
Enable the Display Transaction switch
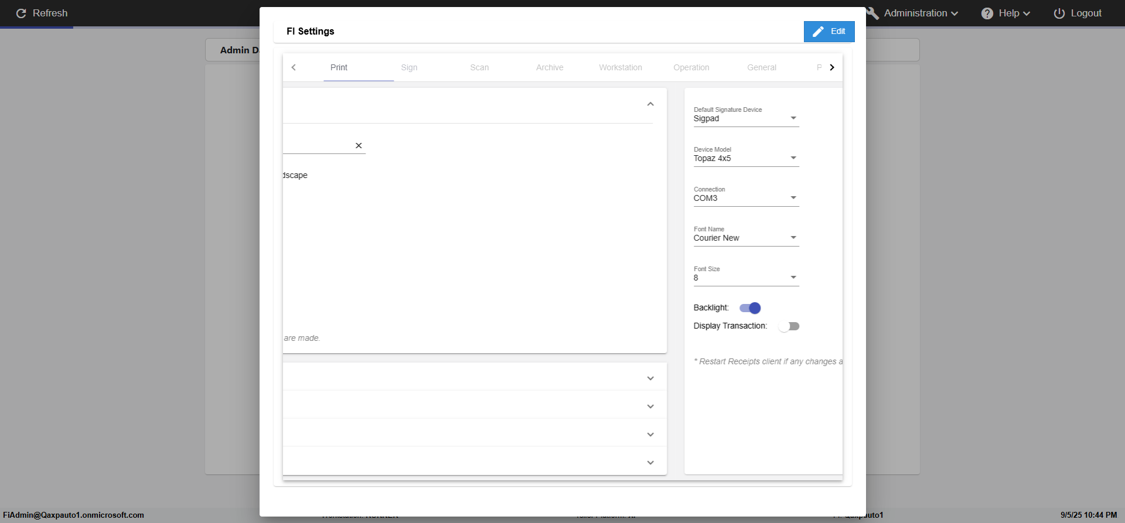point(789,326)
